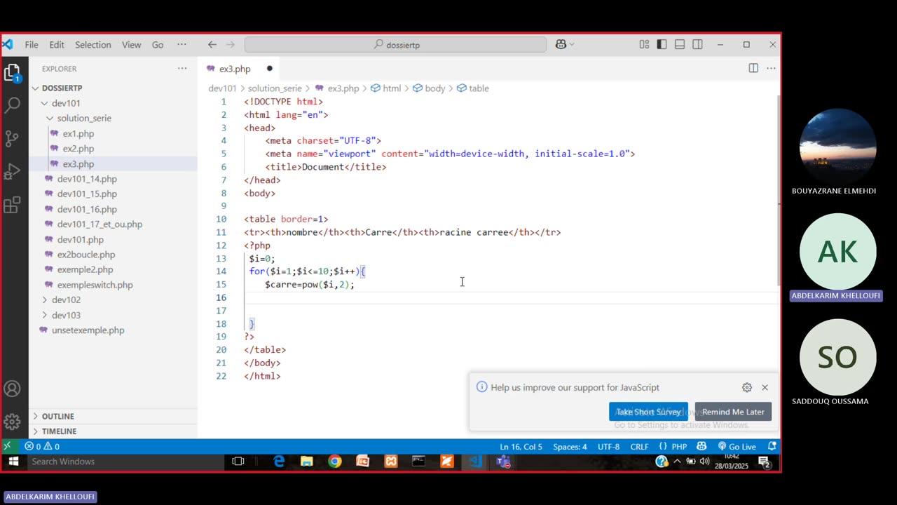Click the Split Editor Right icon
The height and width of the screenshot is (505, 897).
coord(753,68)
